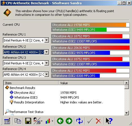
Task: Click the grey checkmark OK icon
Action: [90, 121]
